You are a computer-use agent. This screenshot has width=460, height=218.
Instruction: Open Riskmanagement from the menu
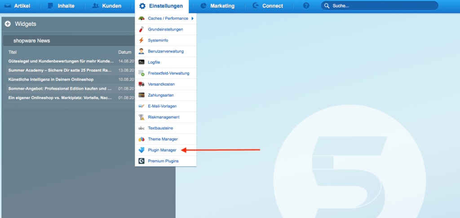click(165, 117)
